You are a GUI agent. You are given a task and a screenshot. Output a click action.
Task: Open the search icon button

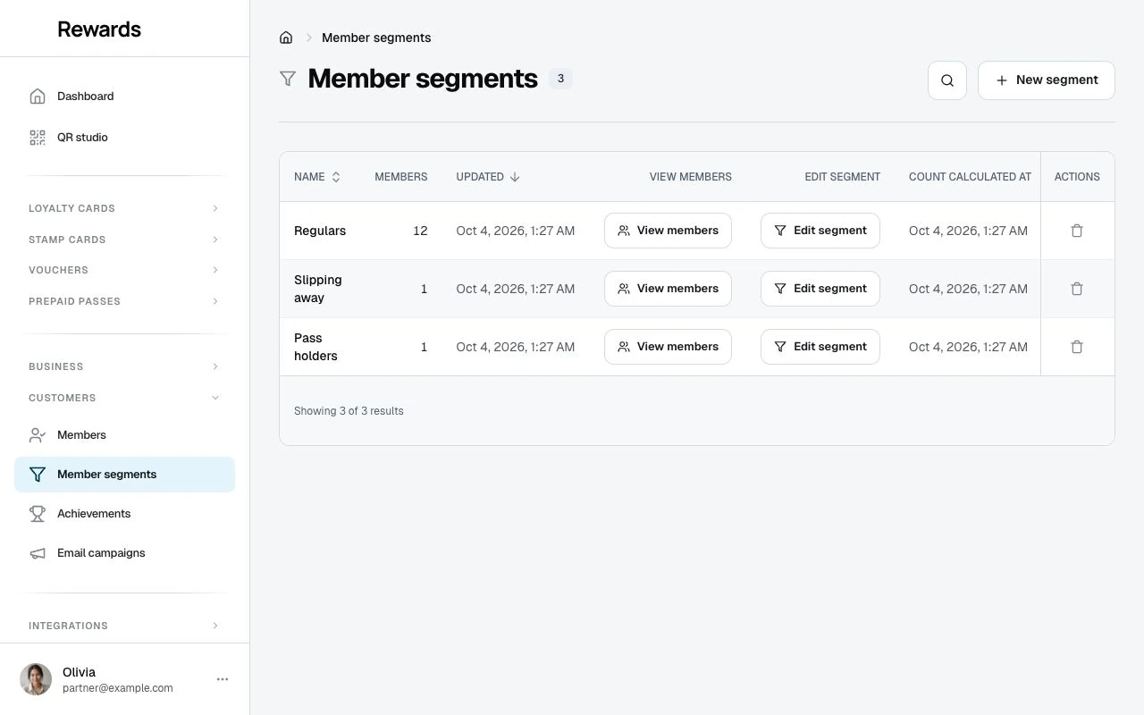point(947,80)
